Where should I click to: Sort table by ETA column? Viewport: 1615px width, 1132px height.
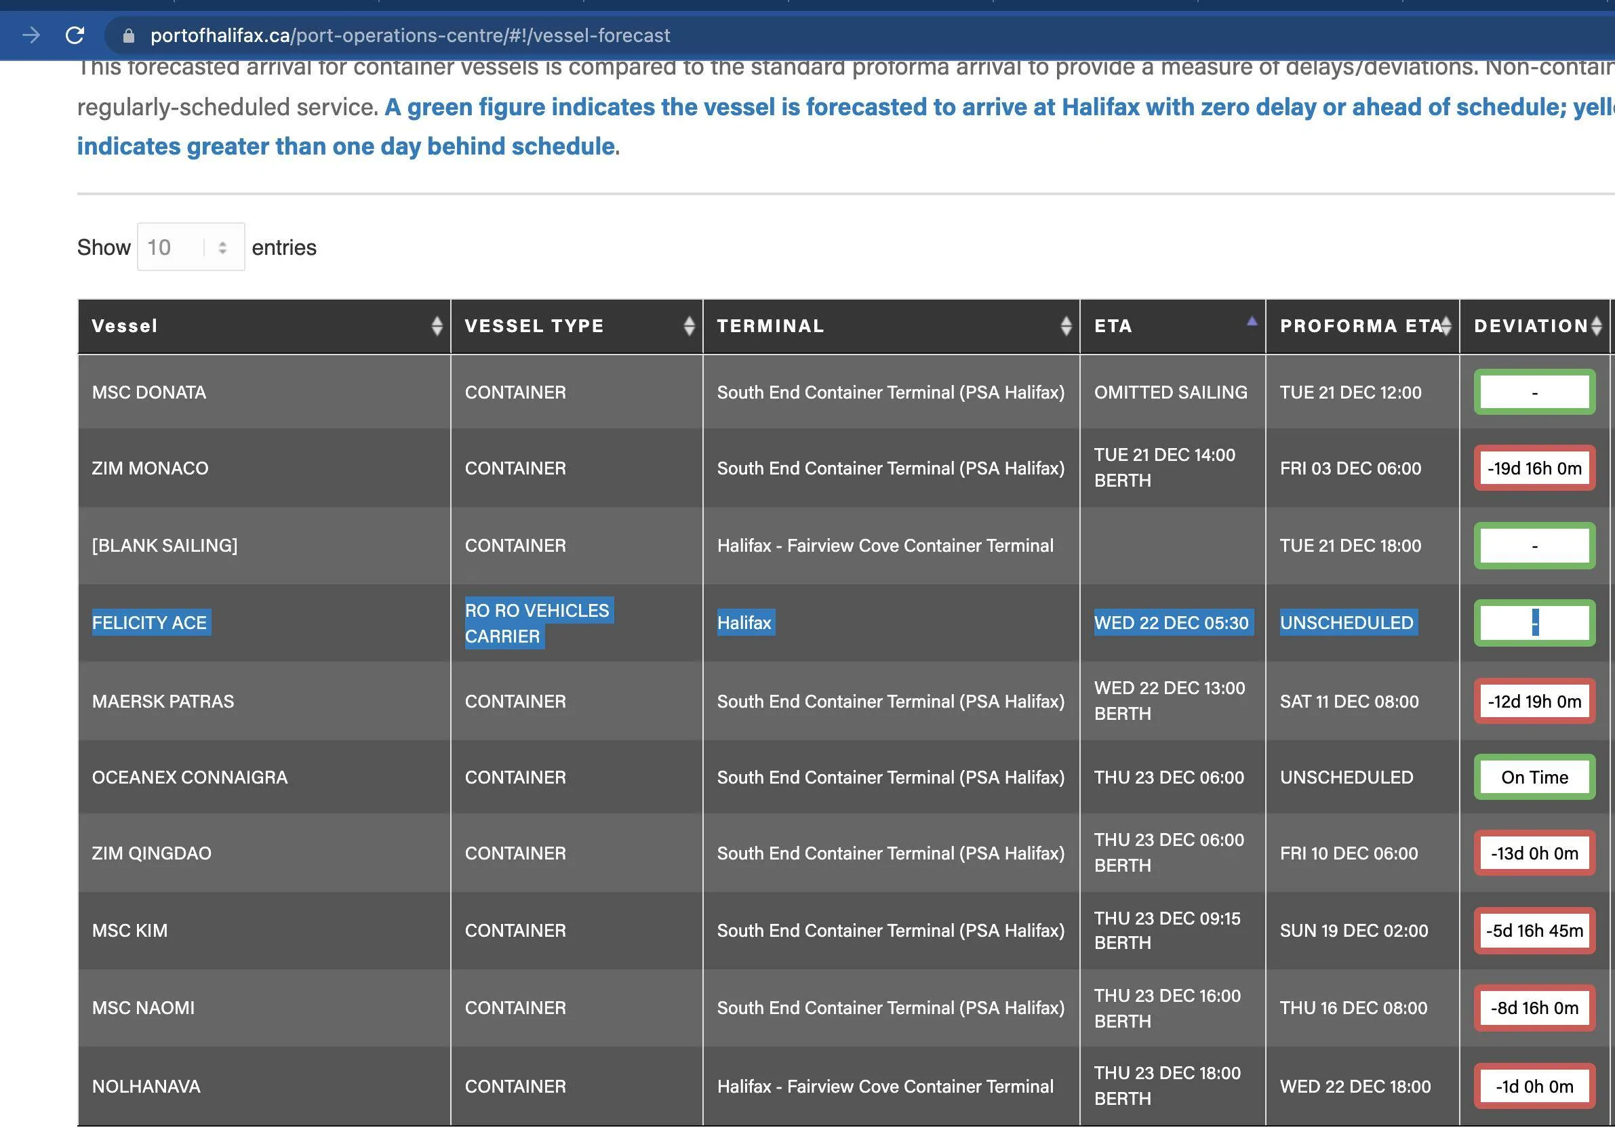tap(1172, 326)
